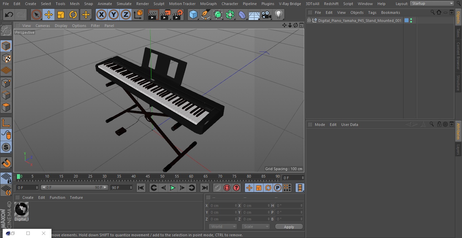
Task: Add a floor environment object
Action: point(254,15)
